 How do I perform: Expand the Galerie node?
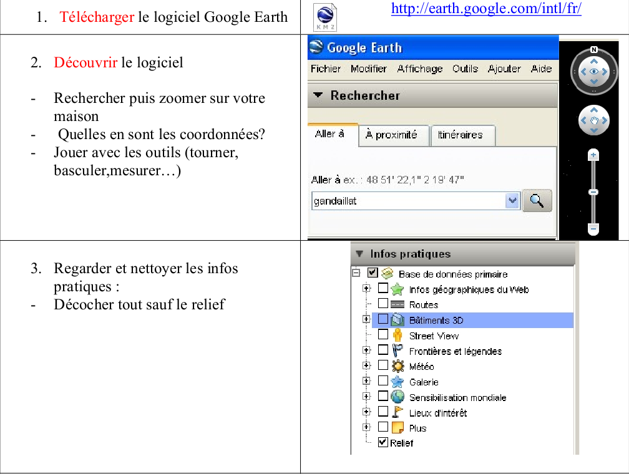366,380
